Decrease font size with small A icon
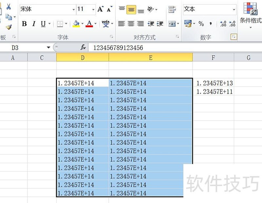The image size is (262, 203). pyautogui.click(x=110, y=9)
